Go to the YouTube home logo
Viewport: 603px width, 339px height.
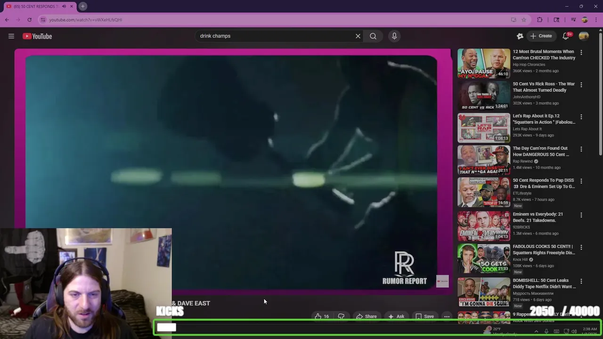37,36
